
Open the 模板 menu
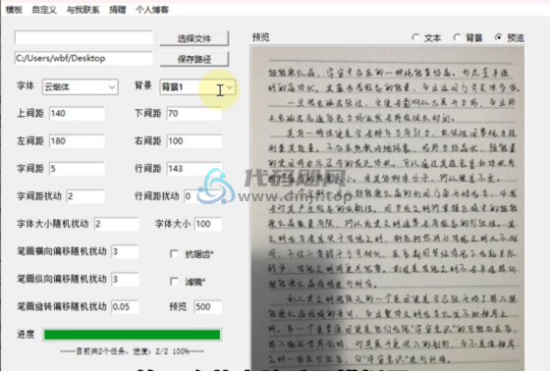coord(14,10)
